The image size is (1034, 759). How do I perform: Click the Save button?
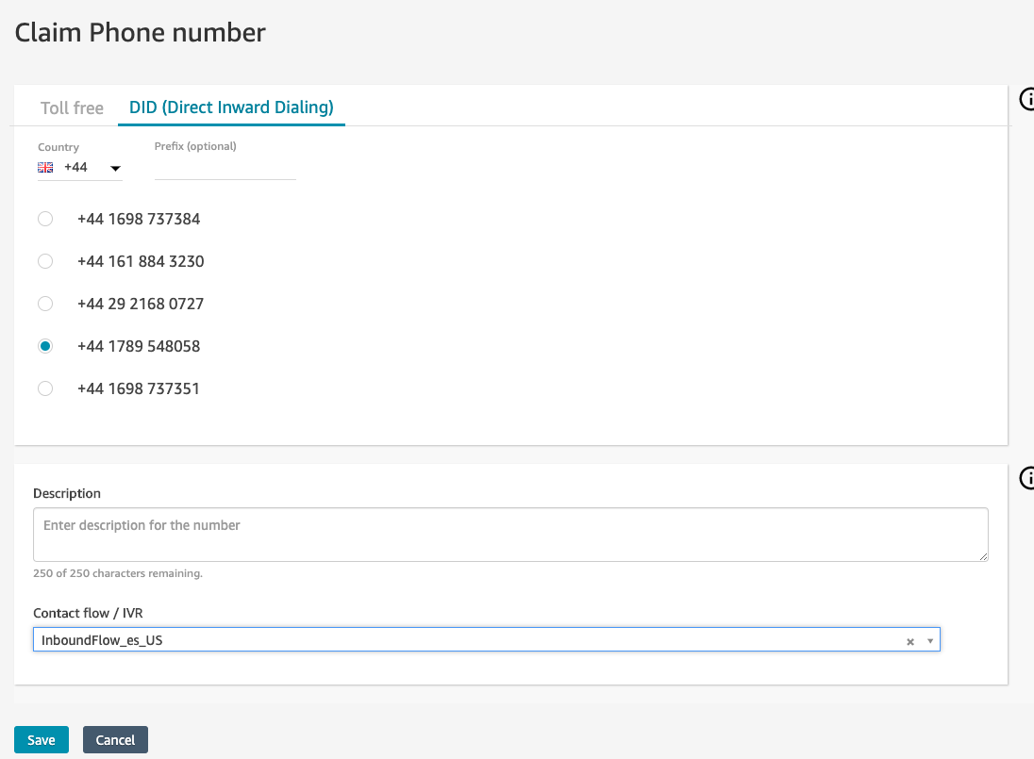tap(42, 740)
